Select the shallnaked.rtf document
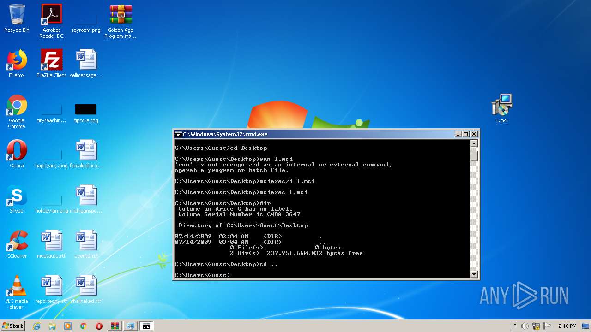Image resolution: width=591 pixels, height=332 pixels. pyautogui.click(x=86, y=290)
